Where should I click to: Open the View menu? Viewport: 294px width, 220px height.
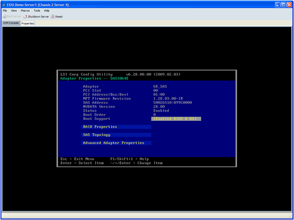14,11
